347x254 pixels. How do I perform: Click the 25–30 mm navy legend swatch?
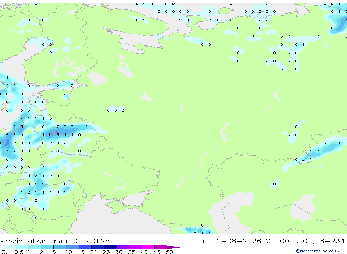[x=110, y=247]
